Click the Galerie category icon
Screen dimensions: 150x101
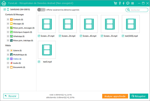[x=11, y=50]
